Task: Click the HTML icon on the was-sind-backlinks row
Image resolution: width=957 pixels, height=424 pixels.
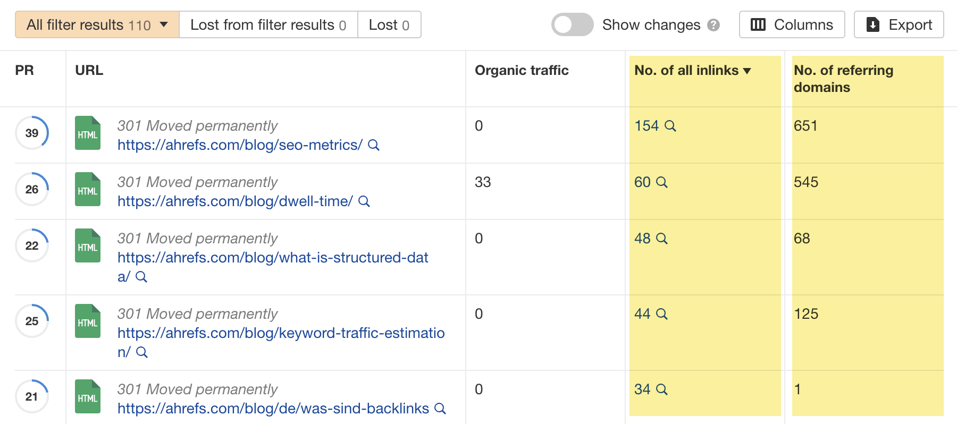Action: [x=87, y=396]
